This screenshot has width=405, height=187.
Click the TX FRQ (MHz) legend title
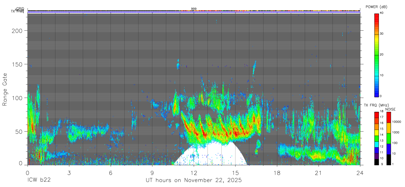(x=376, y=105)
